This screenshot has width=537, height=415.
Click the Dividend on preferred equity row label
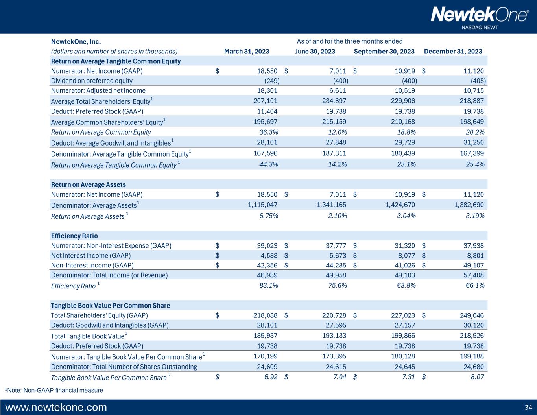[92, 81]
